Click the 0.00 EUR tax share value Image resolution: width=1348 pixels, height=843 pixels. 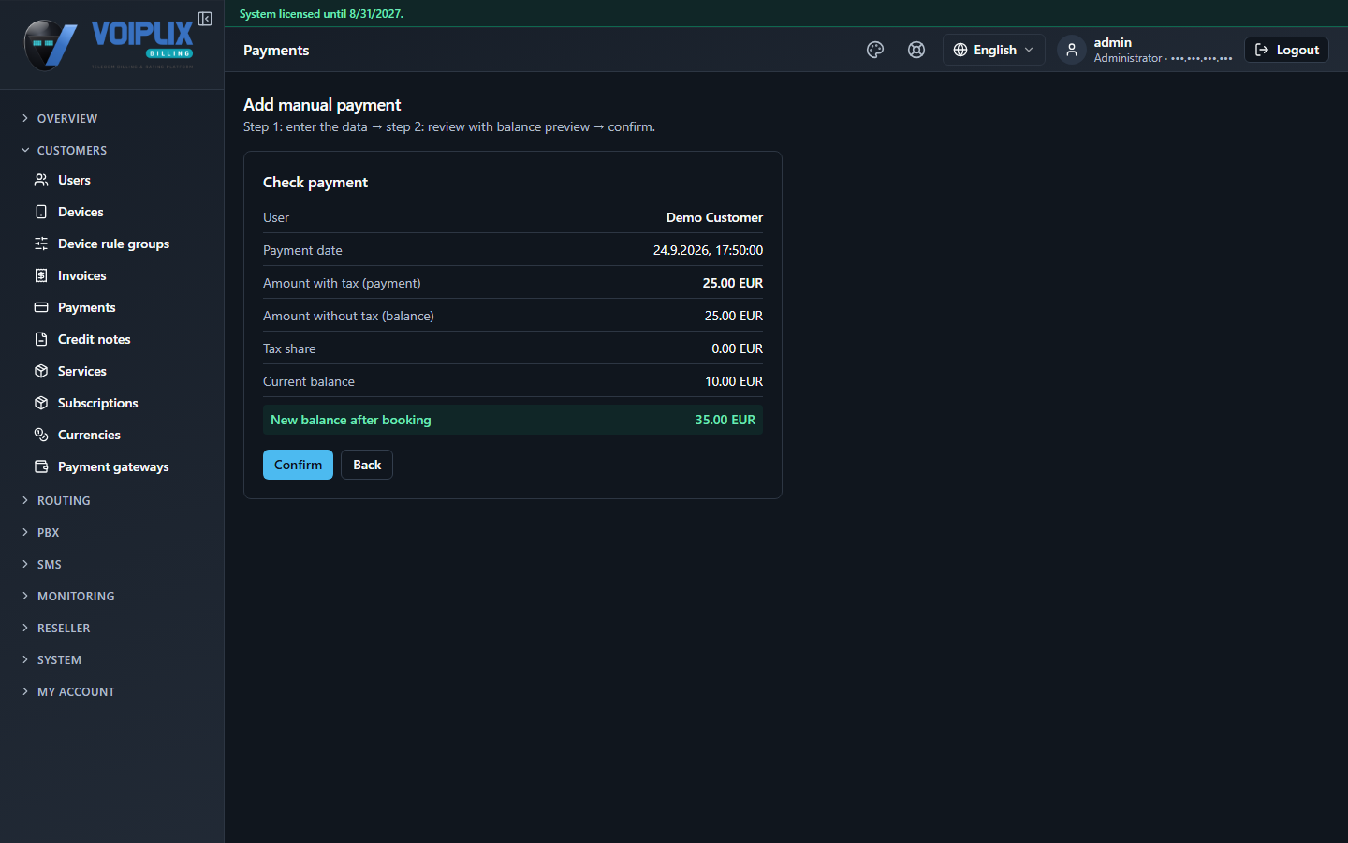coord(737,348)
